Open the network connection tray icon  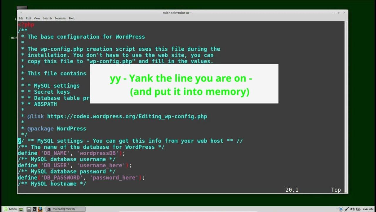click(x=347, y=209)
